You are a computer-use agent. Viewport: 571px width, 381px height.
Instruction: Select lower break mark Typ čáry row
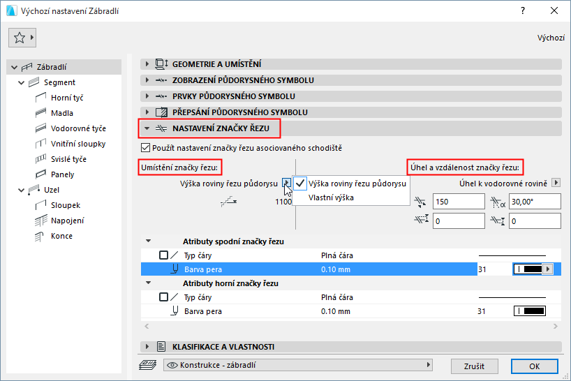click(350, 255)
